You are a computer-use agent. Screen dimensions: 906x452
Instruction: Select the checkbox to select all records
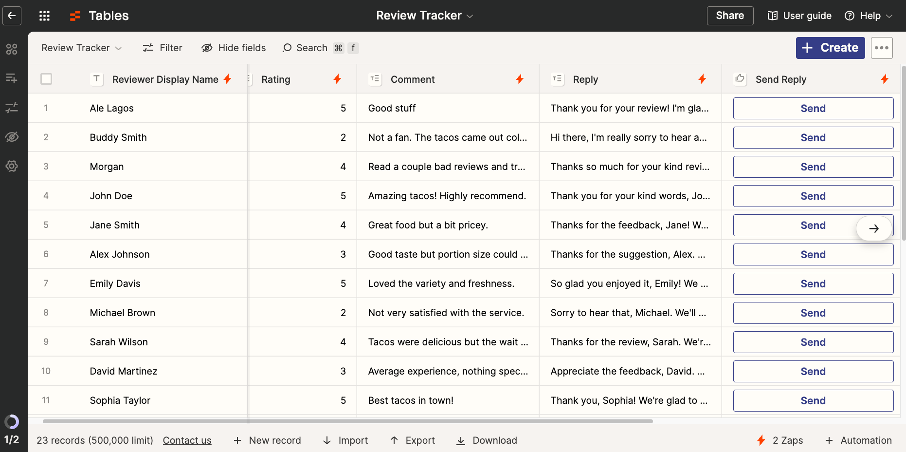pos(46,78)
